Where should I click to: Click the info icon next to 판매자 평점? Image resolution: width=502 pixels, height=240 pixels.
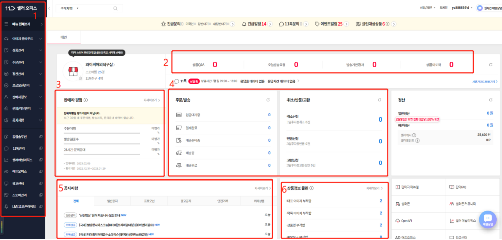pyautogui.click(x=86, y=100)
